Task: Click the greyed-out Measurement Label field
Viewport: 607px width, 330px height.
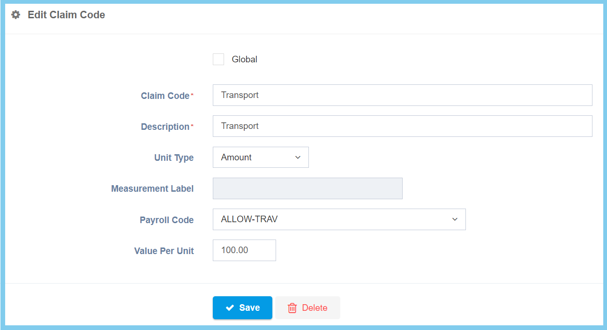Action: click(307, 188)
